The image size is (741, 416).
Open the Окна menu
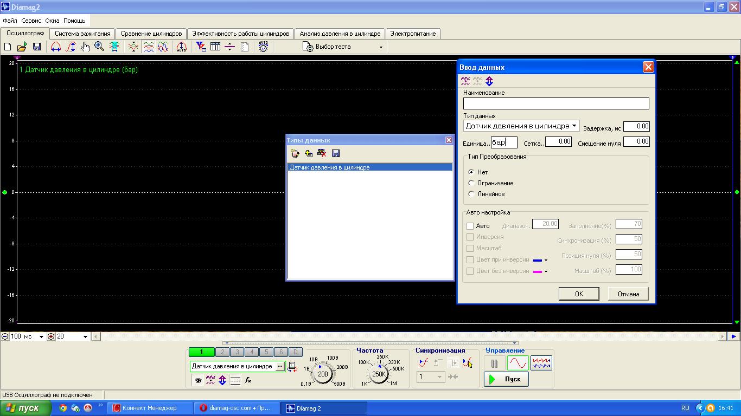coord(53,21)
